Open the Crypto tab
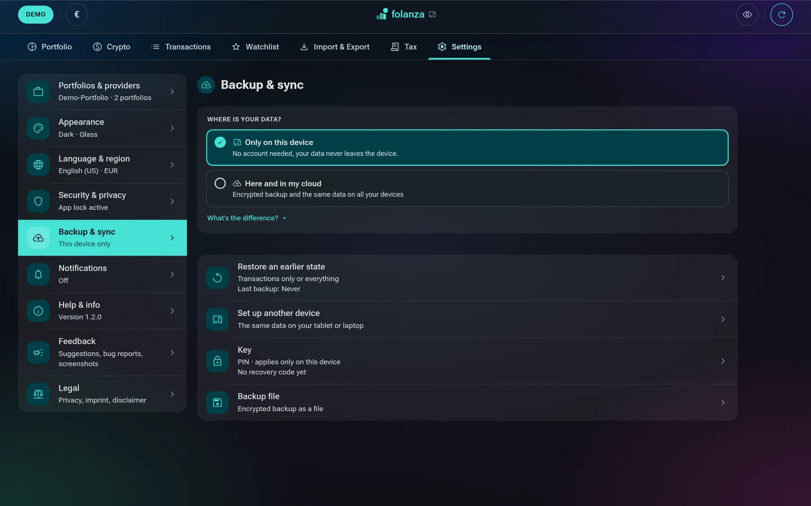Viewport: 811px width, 506px height. 112,47
